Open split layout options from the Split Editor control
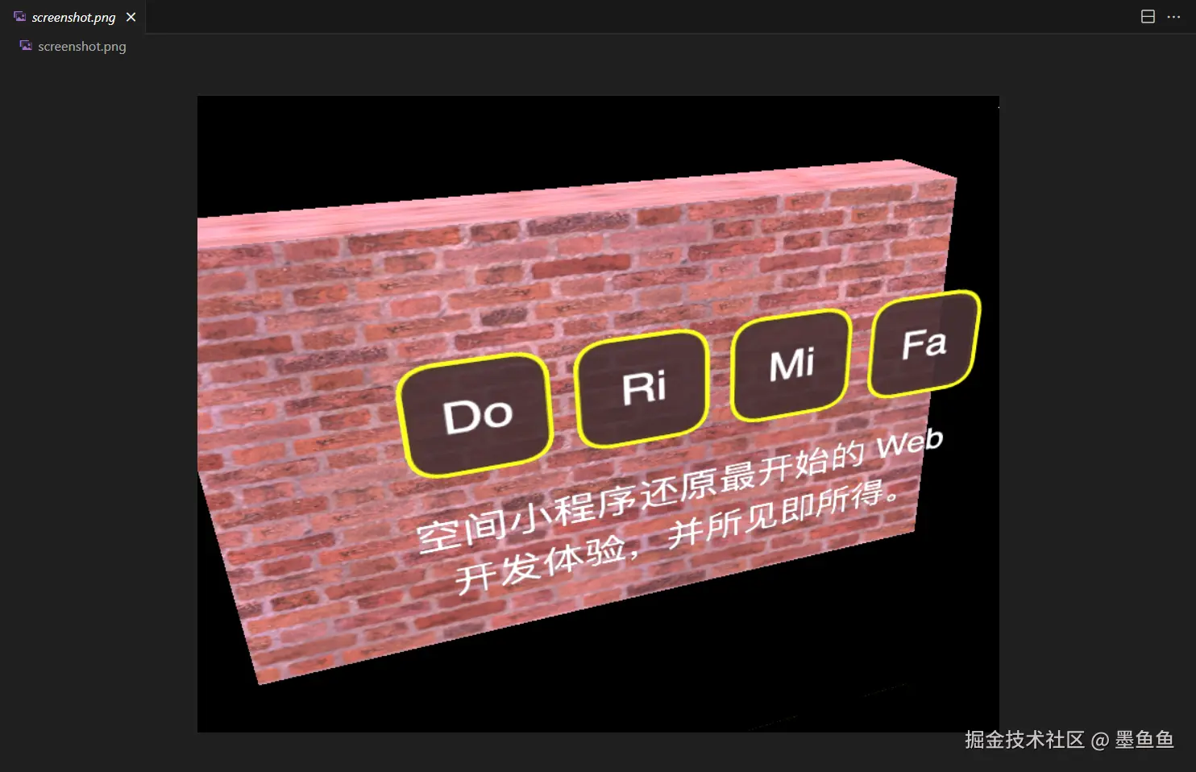 1148,16
